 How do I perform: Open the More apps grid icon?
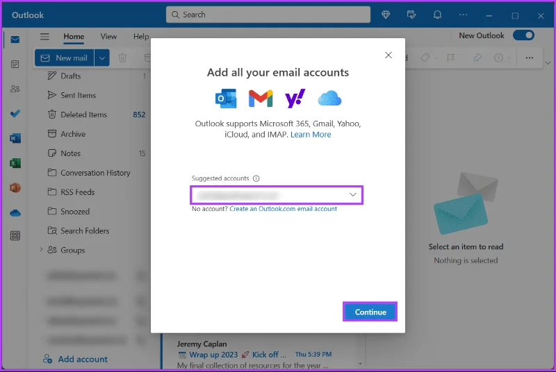(15, 236)
